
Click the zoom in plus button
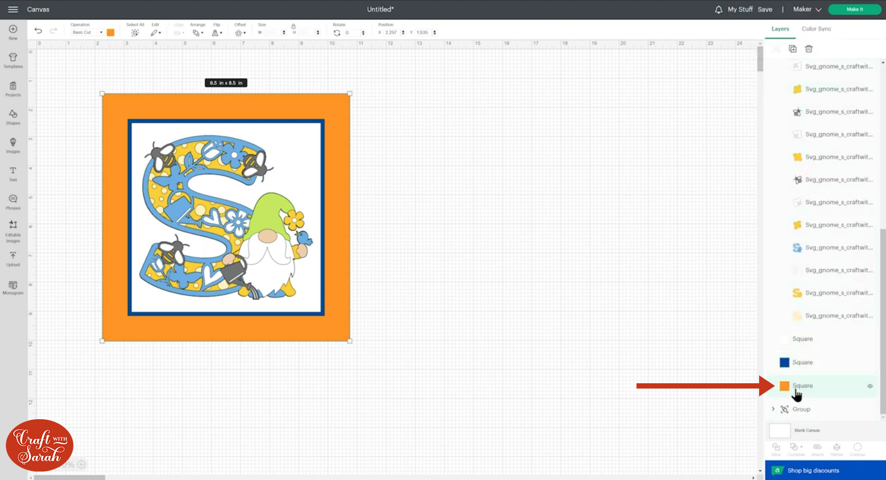(81, 465)
